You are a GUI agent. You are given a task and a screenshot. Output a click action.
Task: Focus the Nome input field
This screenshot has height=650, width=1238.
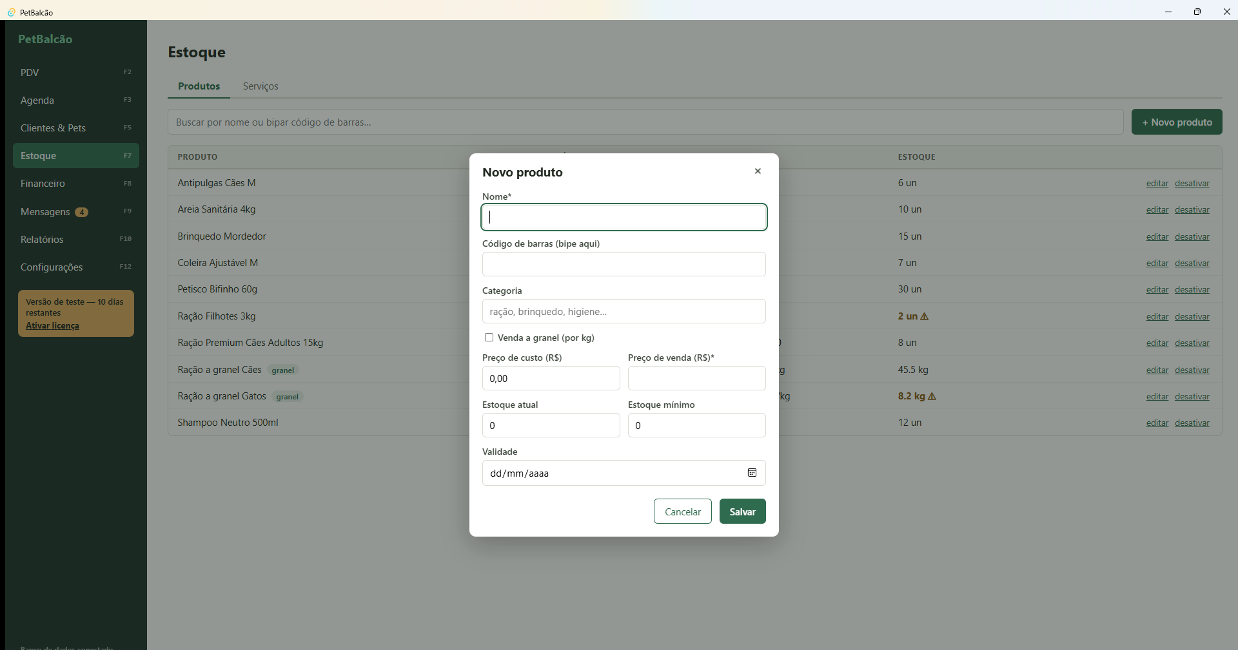624,217
